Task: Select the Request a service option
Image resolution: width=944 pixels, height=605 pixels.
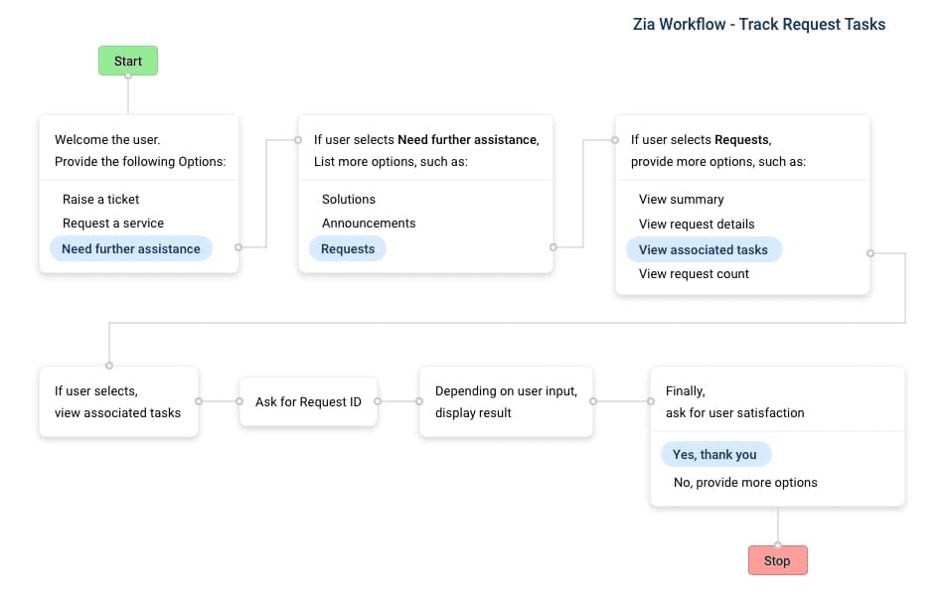Action: click(x=112, y=224)
